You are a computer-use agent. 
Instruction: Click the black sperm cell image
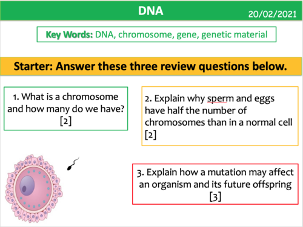click(x=73, y=164)
